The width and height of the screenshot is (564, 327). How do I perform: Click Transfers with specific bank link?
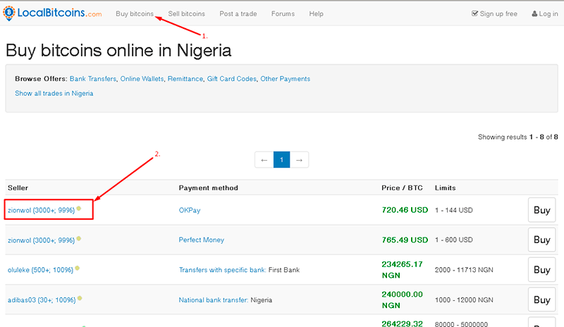point(223,270)
